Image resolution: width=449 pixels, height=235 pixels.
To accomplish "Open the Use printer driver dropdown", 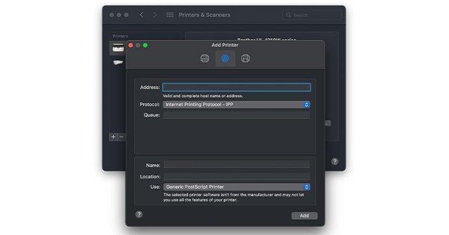I will 237,187.
